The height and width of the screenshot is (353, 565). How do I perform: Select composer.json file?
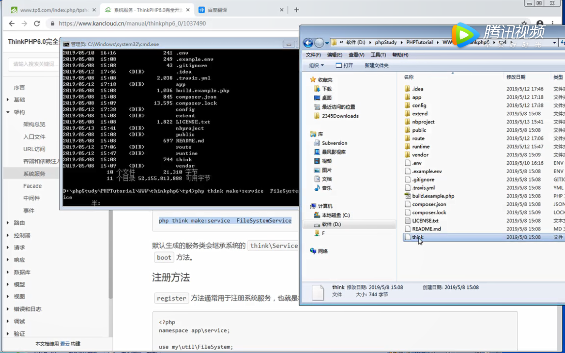[429, 204]
